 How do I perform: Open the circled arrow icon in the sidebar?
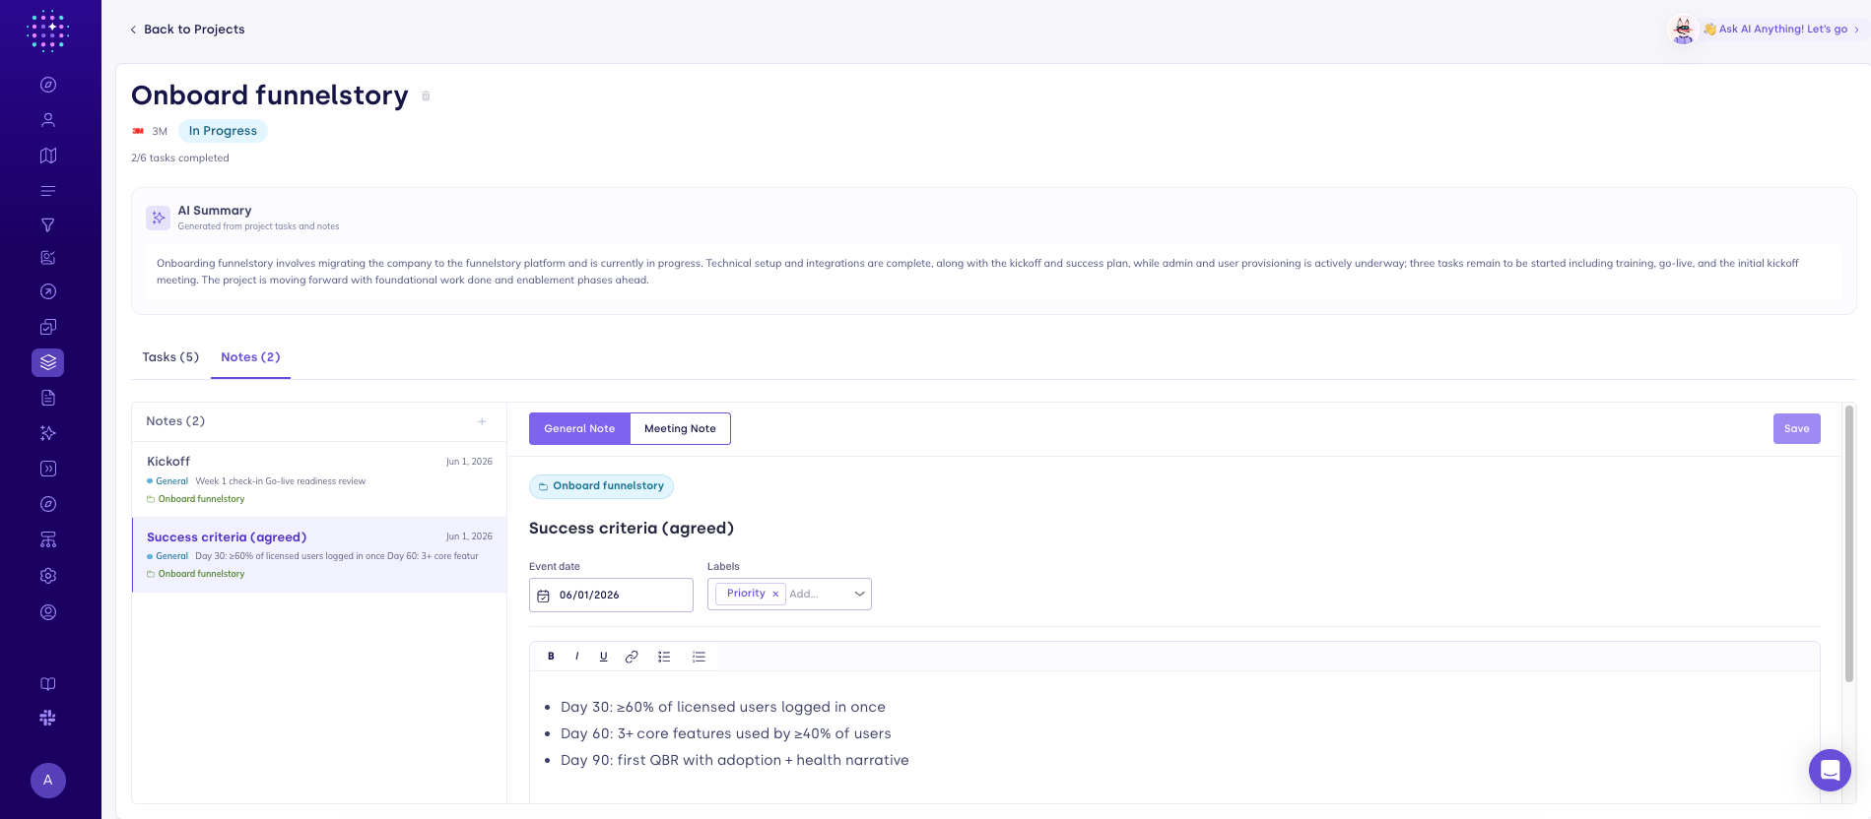click(x=47, y=291)
